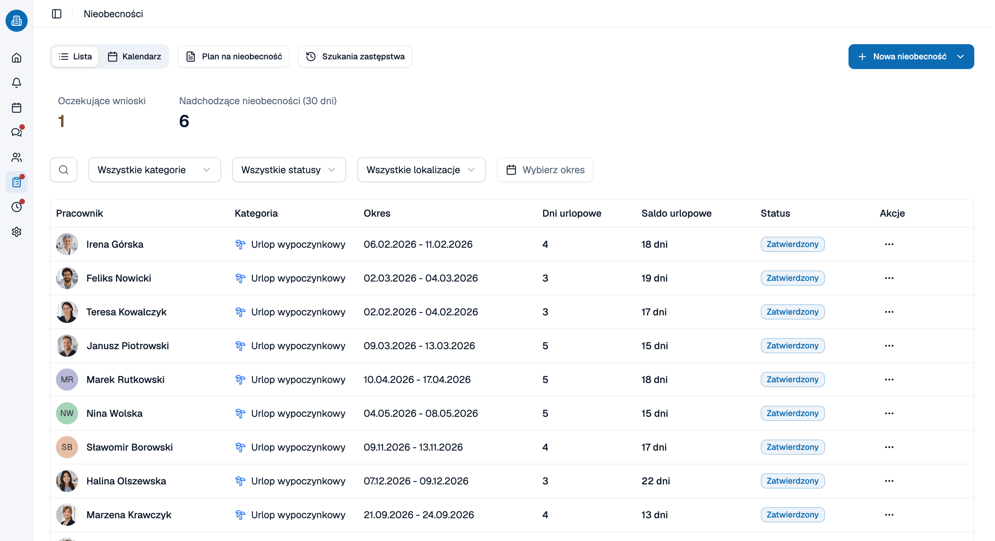This screenshot has width=995, height=541.
Task: Click the period 07.12.2026 - 09.12.2026
Action: (x=416, y=481)
